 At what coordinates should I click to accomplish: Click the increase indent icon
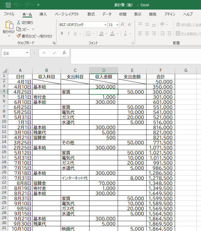(x=169, y=34)
